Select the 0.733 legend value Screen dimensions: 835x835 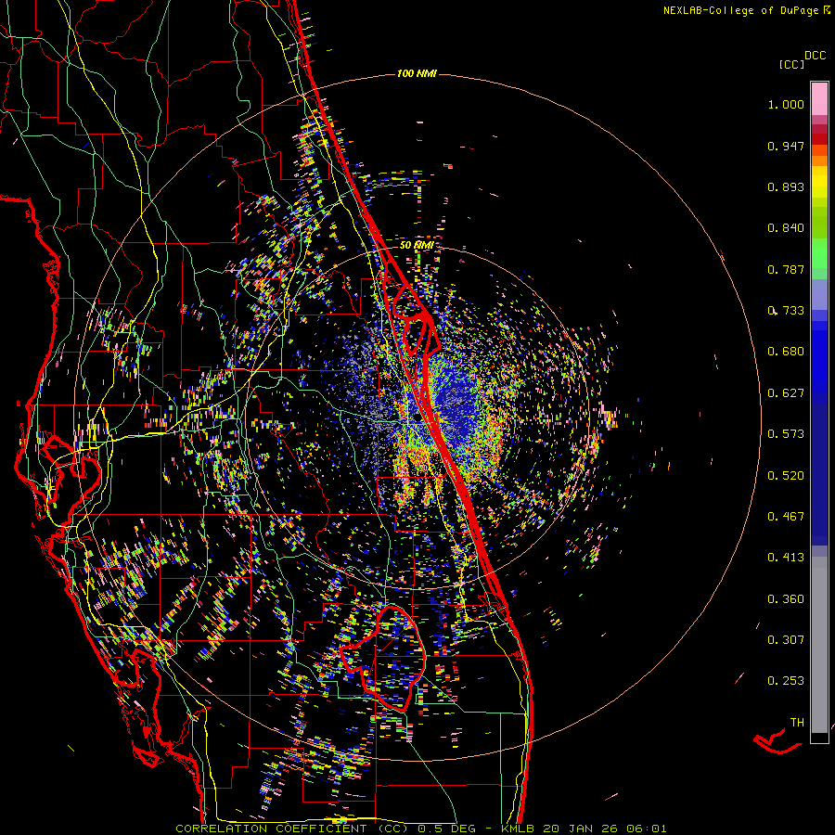click(x=786, y=311)
